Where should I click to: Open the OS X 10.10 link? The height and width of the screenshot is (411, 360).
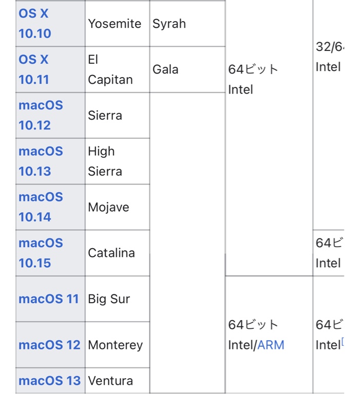pos(35,24)
